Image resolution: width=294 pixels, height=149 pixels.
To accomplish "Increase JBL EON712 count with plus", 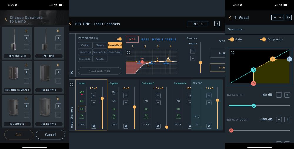I will tap(26, 106).
